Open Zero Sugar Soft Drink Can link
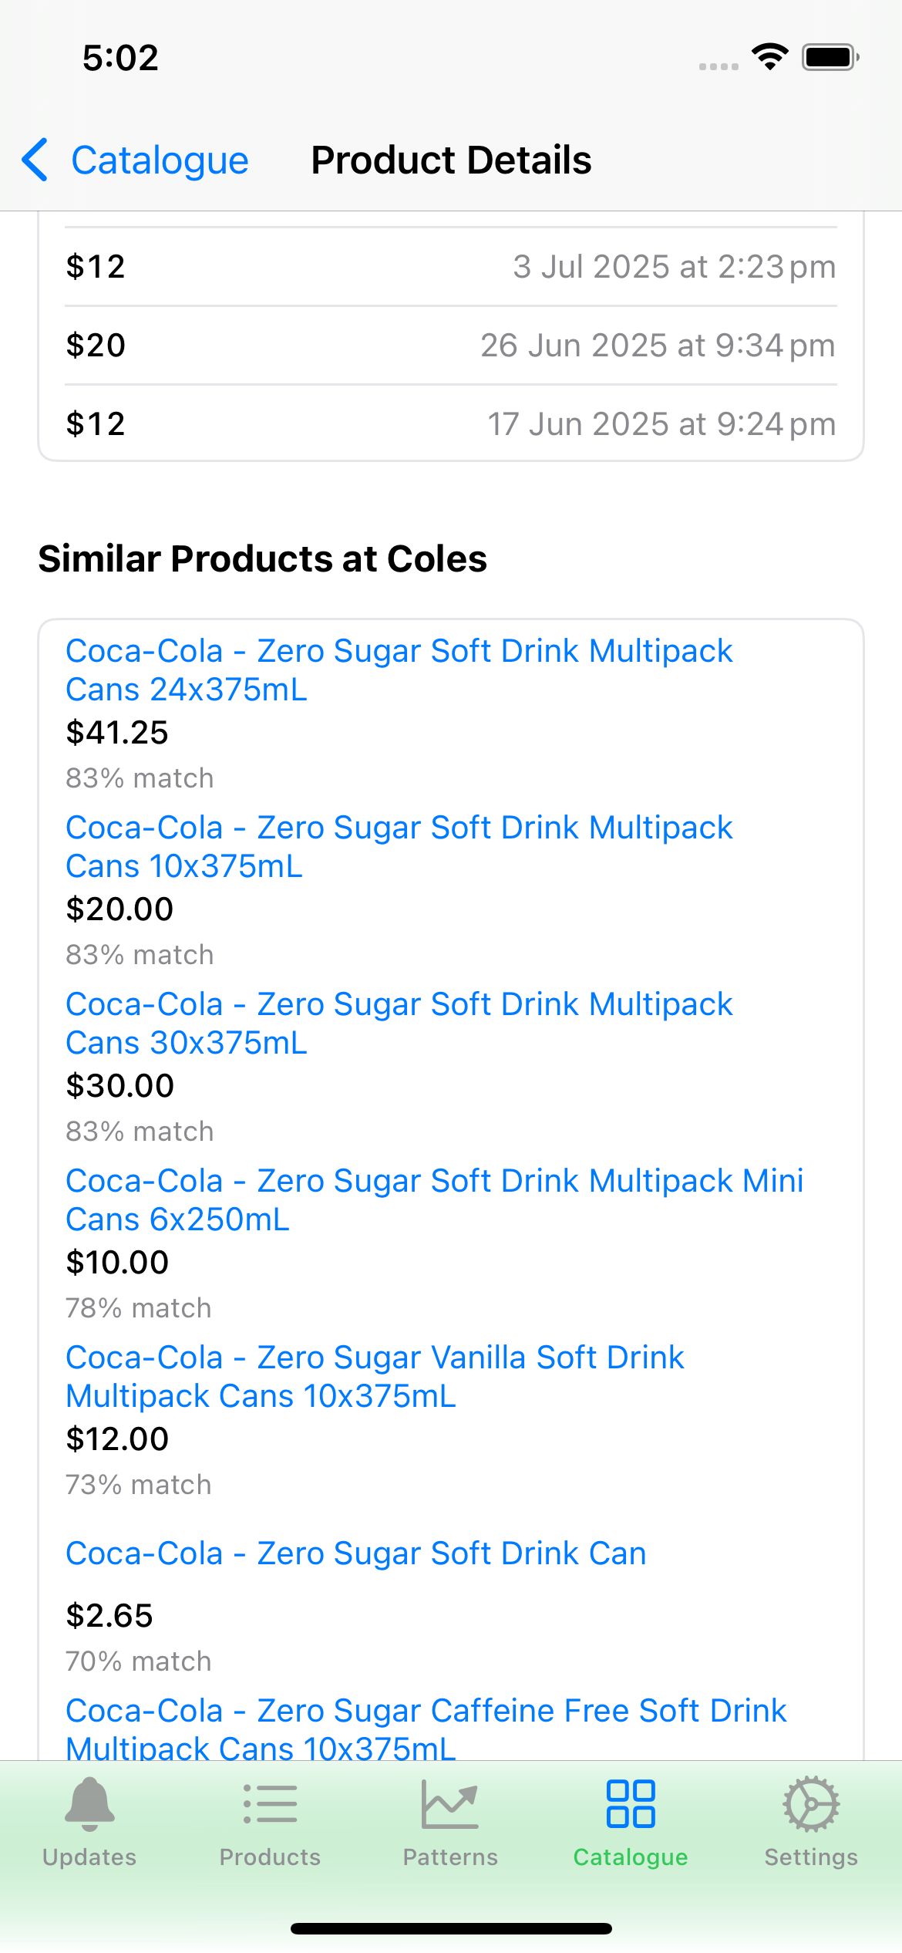 (355, 1553)
